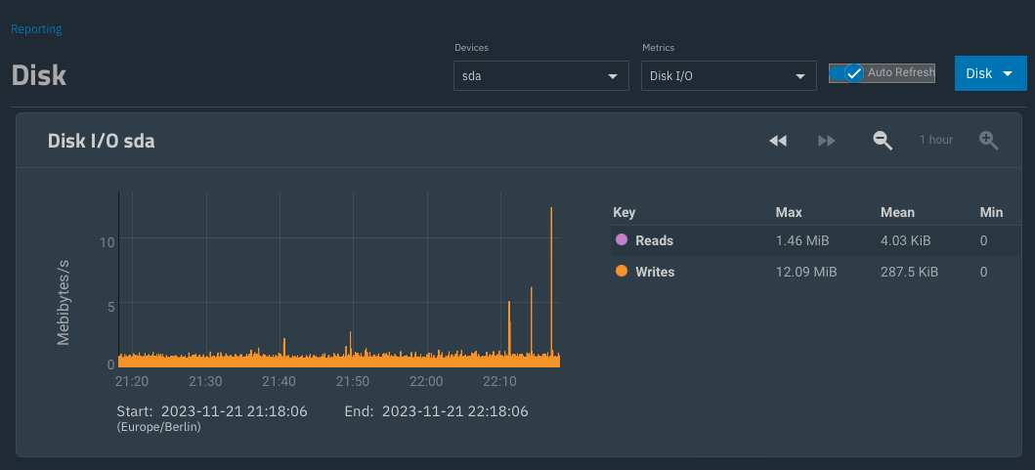Screen dimensions: 1035x470
Task: Click the Start timestamp 2023-11-21 21:18:06
Action: 235,412
